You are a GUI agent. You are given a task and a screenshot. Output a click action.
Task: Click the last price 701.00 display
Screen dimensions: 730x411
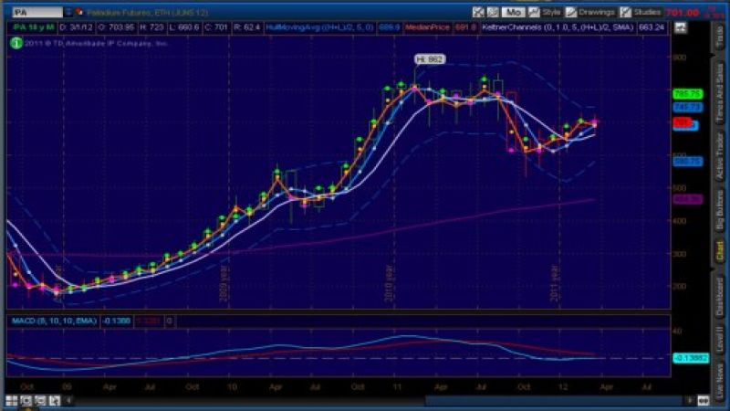point(682,13)
